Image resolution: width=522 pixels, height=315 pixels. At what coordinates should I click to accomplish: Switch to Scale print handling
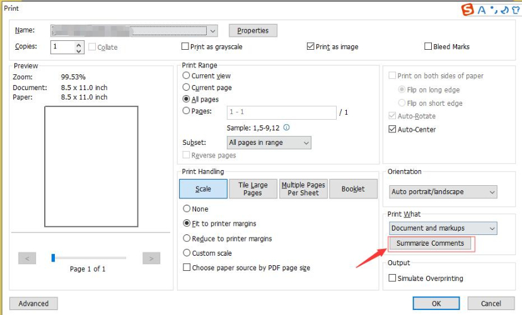point(204,188)
